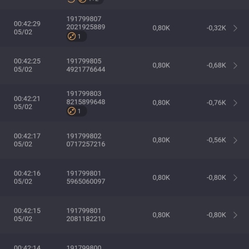The image size is (249, 249).
Task: Select record ID 1917998015965060097
Action: (86, 177)
